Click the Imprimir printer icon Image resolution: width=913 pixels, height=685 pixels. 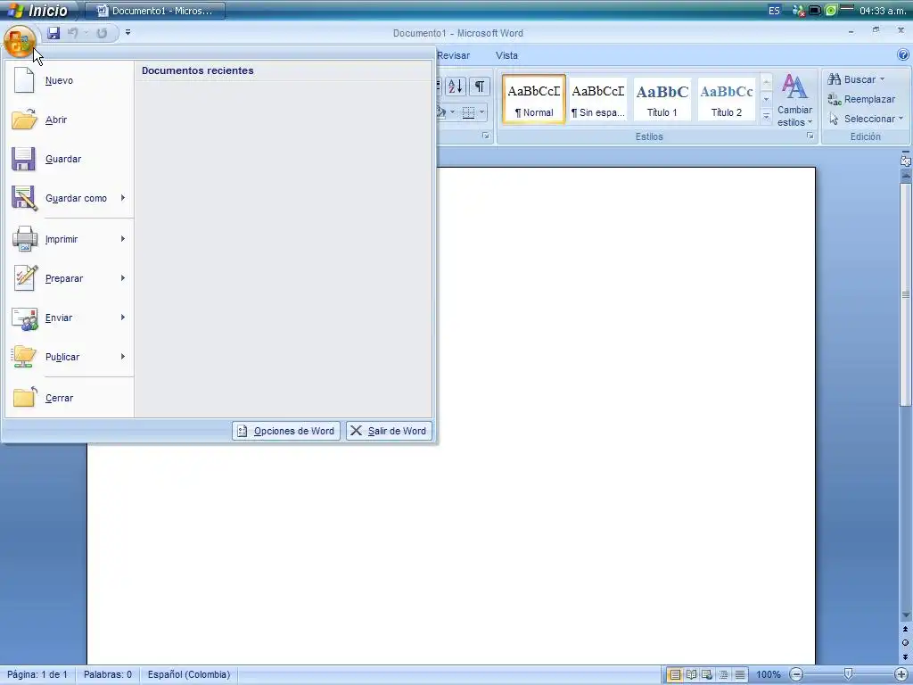(24, 239)
